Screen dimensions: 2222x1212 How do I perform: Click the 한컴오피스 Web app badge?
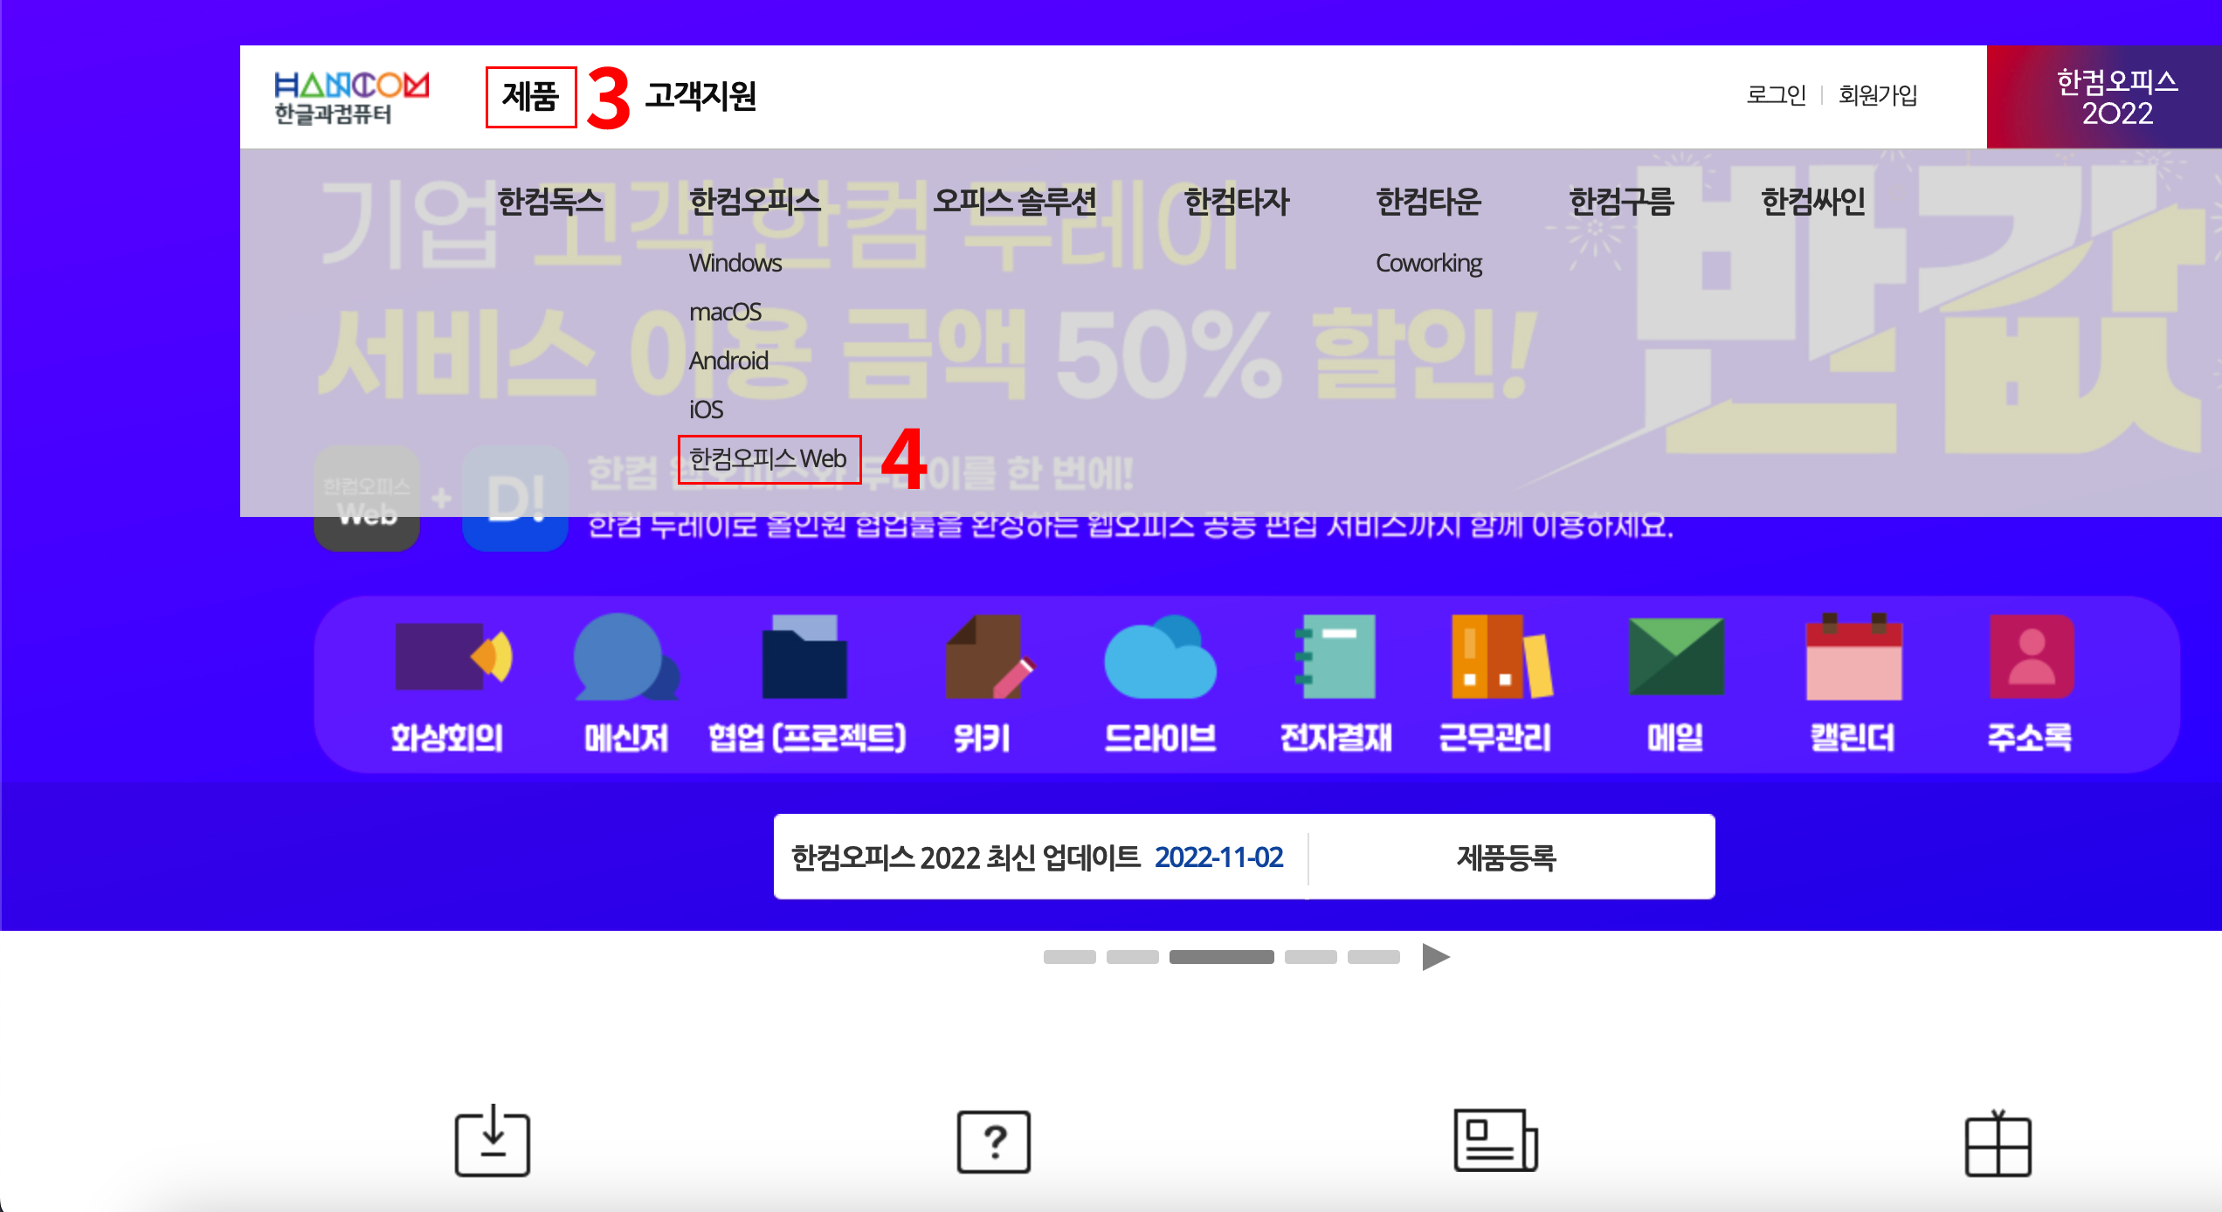point(367,499)
